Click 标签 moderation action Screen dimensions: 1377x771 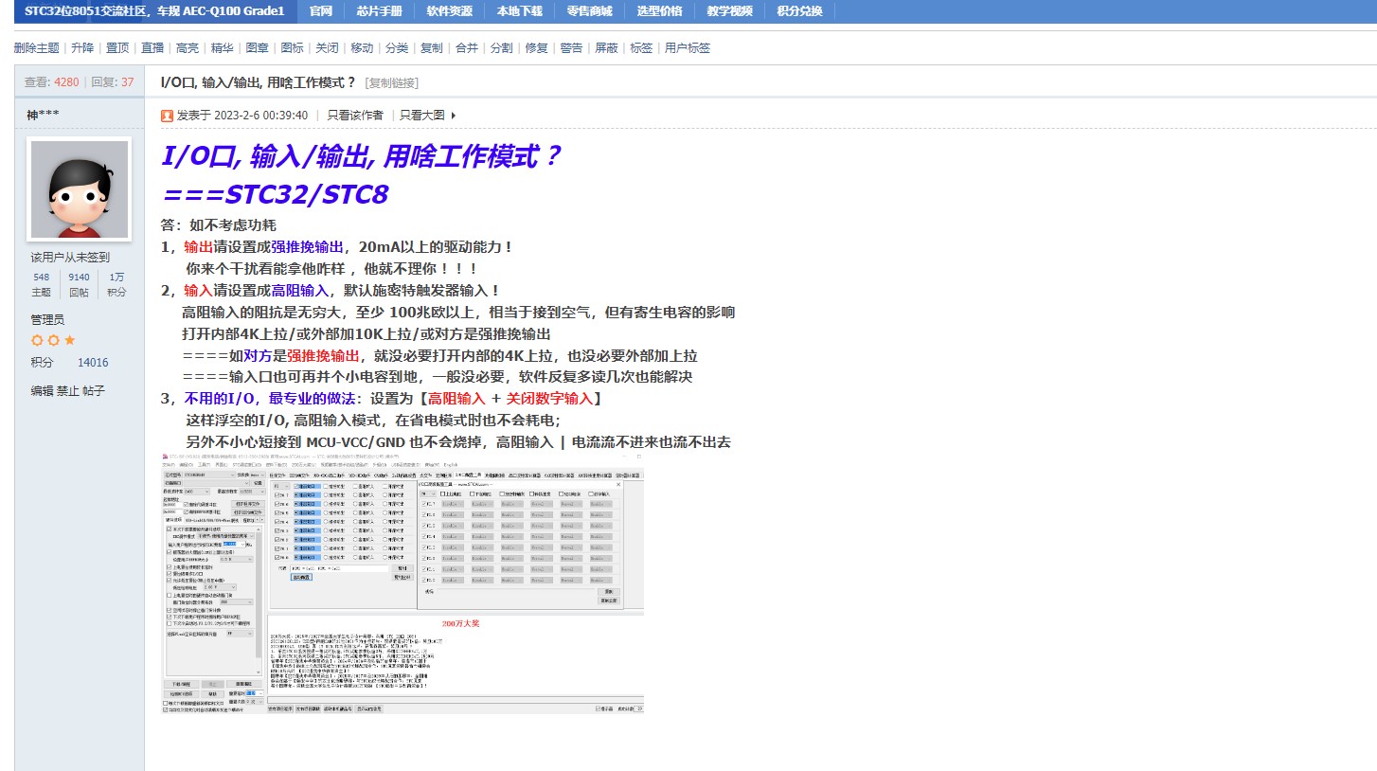pos(641,47)
